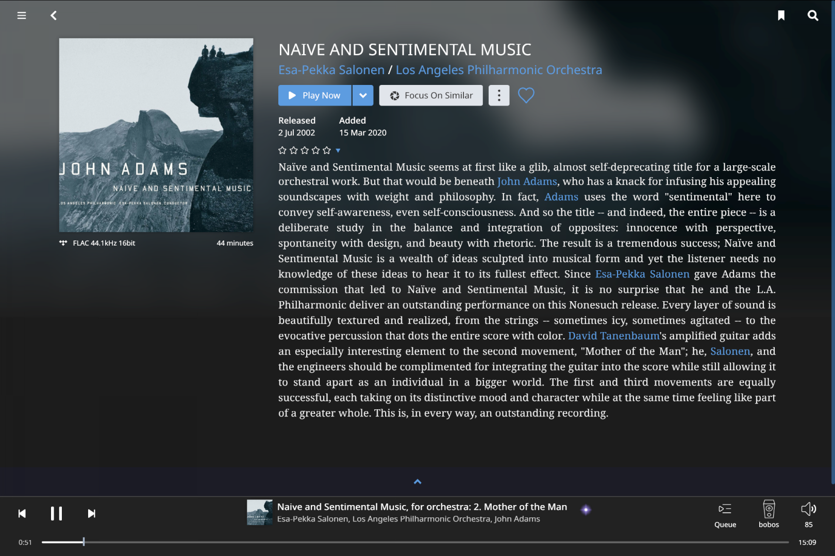Rate the album five stars
This screenshot has height=556, width=835.
327,150
